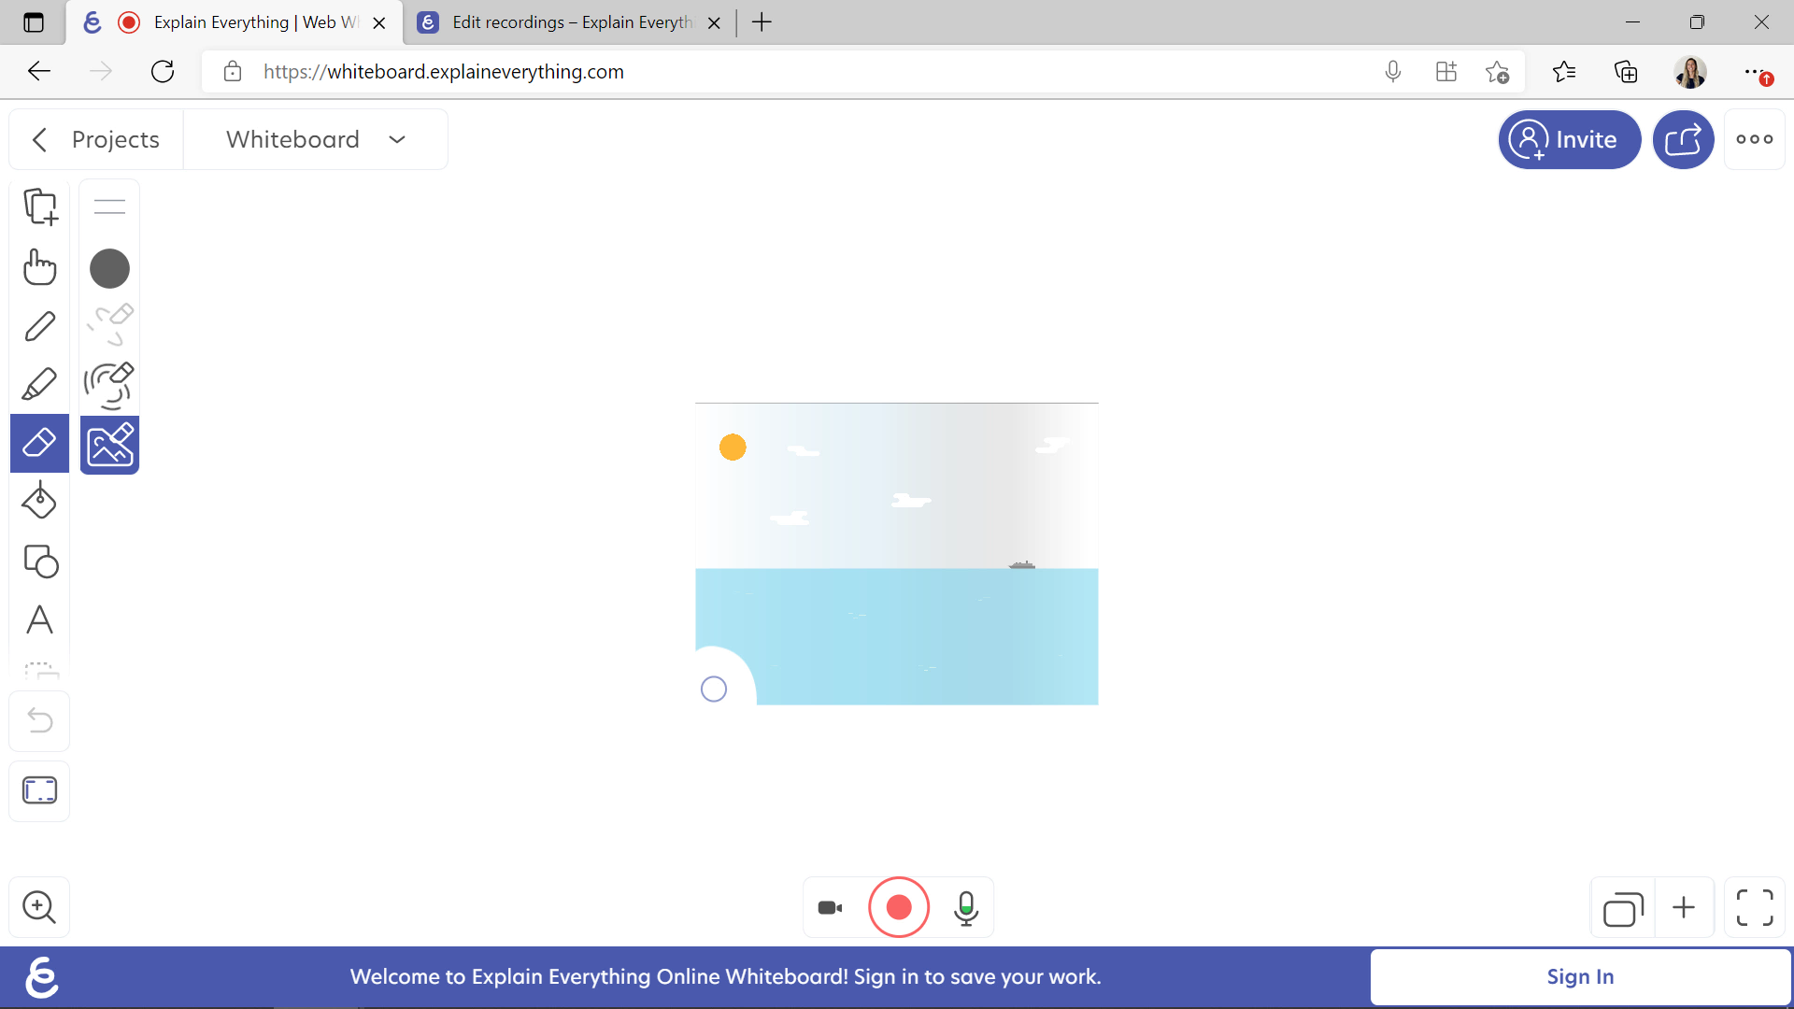Image resolution: width=1794 pixels, height=1009 pixels.
Task: Switch to the Edit recordings tab
Action: click(x=567, y=22)
